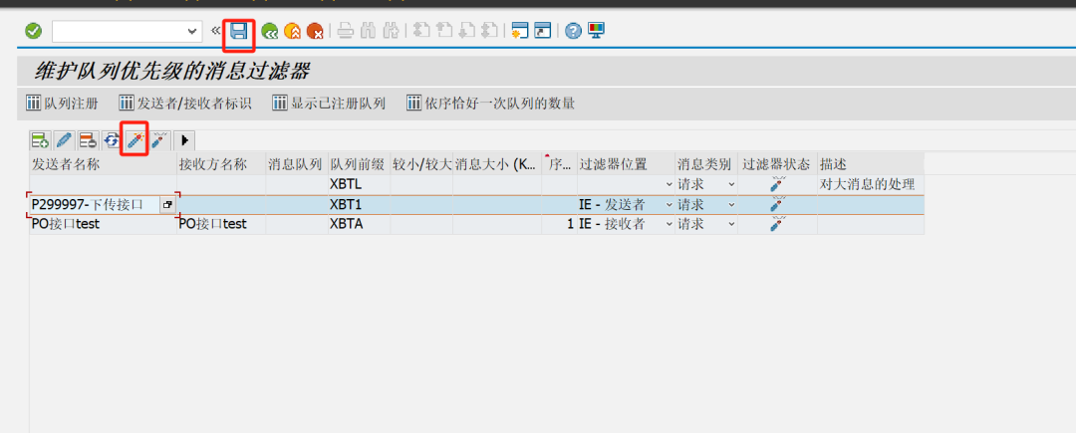Viewport: 1076px width, 433px height.
Task: Select receiver cell PO接口test
Action: [221, 224]
